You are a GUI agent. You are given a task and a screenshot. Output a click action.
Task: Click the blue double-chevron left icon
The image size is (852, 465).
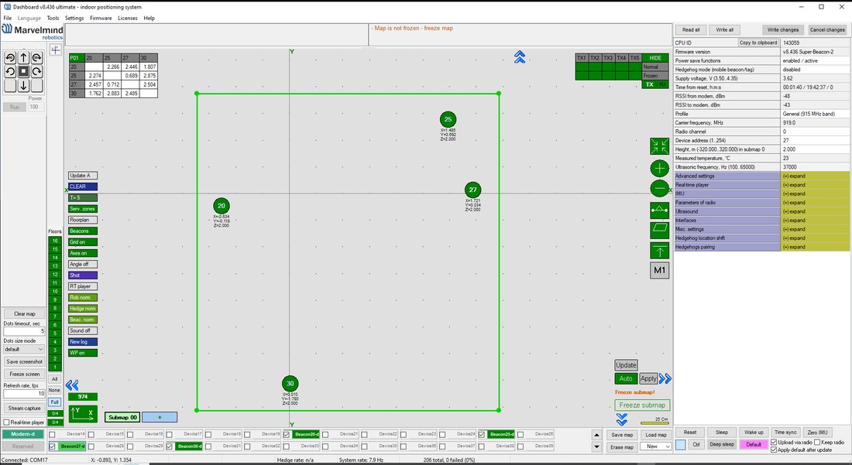point(72,385)
